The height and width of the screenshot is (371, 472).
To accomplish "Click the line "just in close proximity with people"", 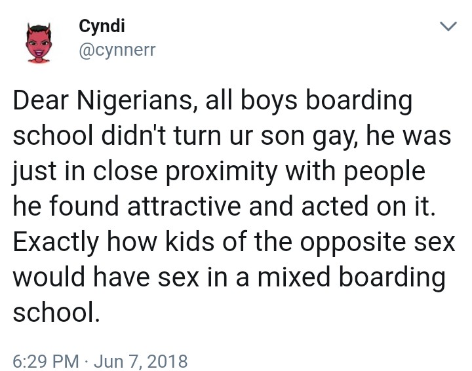I will click(x=219, y=172).
